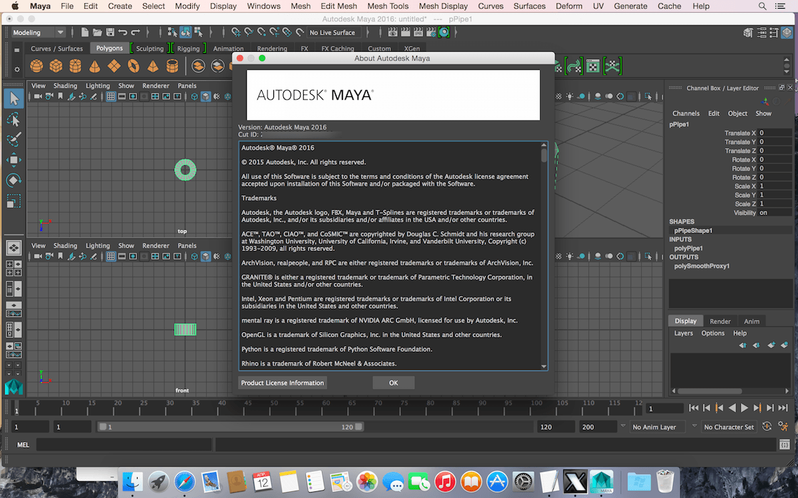Open the No Live Surface field

(332, 33)
